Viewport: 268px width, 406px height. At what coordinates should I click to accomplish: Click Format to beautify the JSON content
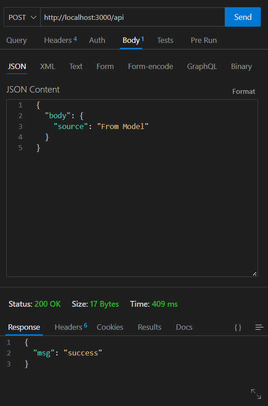tap(243, 92)
